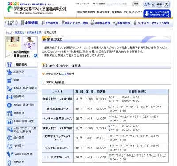Screen dimensions: 177x166
Task: Open the 創業 sidebar icon
Action: coord(9,80)
